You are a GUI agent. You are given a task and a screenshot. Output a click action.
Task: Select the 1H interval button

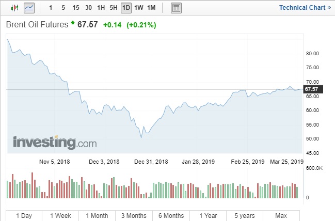pos(101,8)
